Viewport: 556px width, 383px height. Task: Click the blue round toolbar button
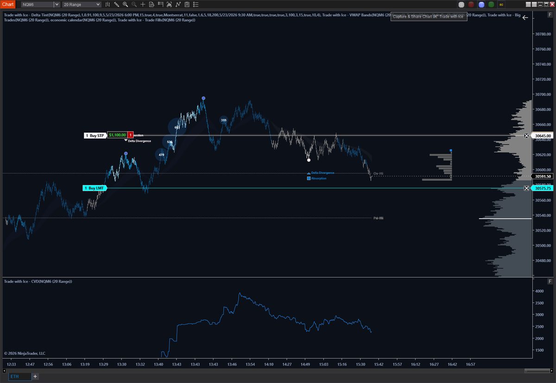(x=481, y=5)
